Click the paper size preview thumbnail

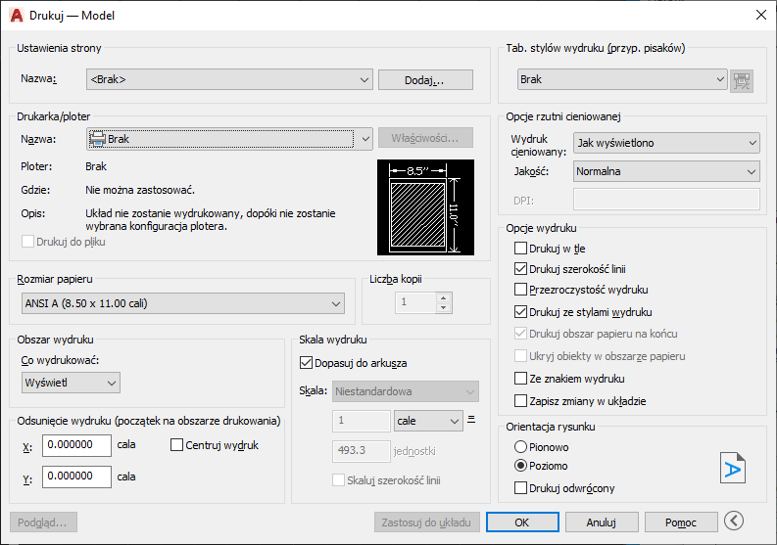coord(425,207)
